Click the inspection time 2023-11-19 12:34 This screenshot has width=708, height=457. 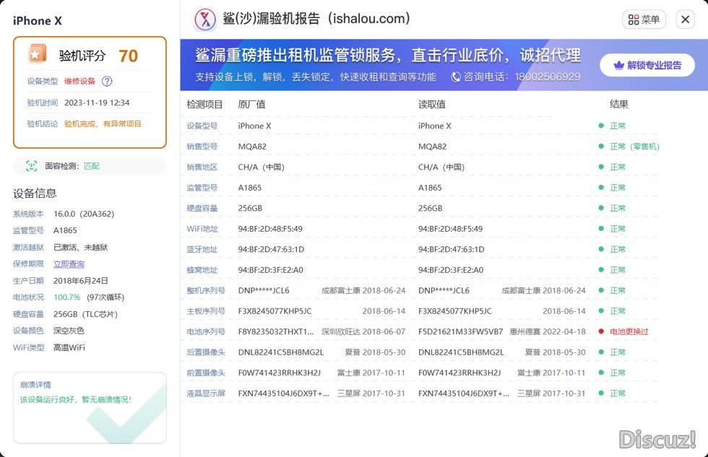[97, 103]
